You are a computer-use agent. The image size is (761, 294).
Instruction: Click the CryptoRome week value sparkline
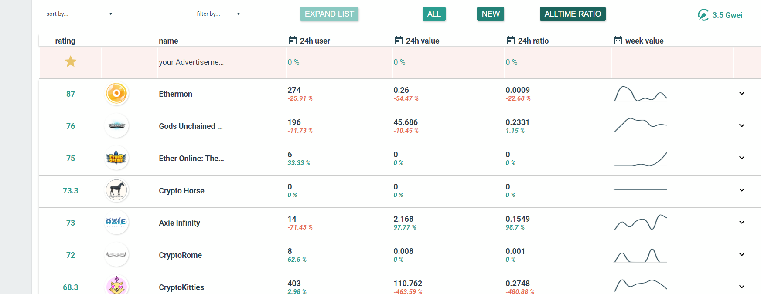641,255
